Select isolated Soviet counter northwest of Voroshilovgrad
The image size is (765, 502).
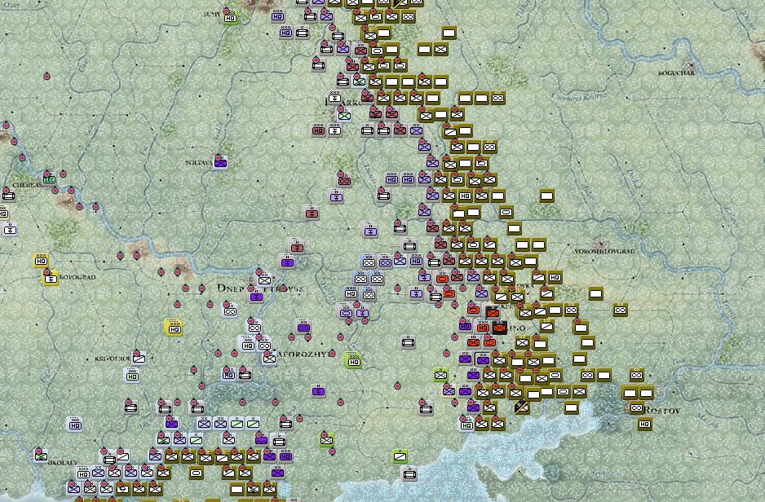coord(547,196)
